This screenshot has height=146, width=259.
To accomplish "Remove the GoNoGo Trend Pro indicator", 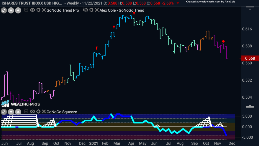I will [44, 10].
